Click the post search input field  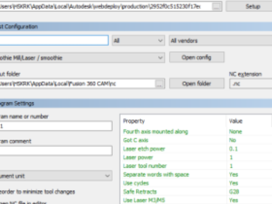[54, 40]
